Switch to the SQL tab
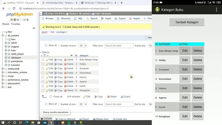This screenshot has height=125, width=222. coord(78,18)
